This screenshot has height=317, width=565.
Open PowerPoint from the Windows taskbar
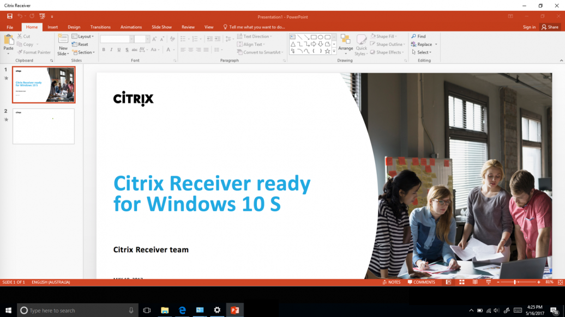[235, 310]
